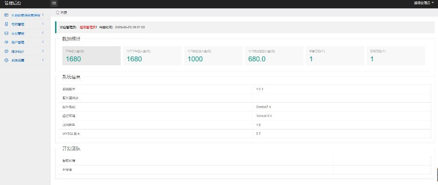
Task: Click the home icon in the breadcrumb
Action: [x=57, y=13]
